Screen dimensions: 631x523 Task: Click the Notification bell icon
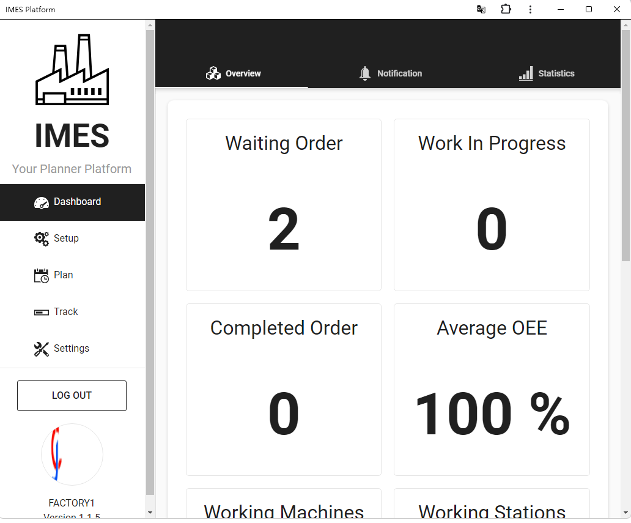(365, 73)
